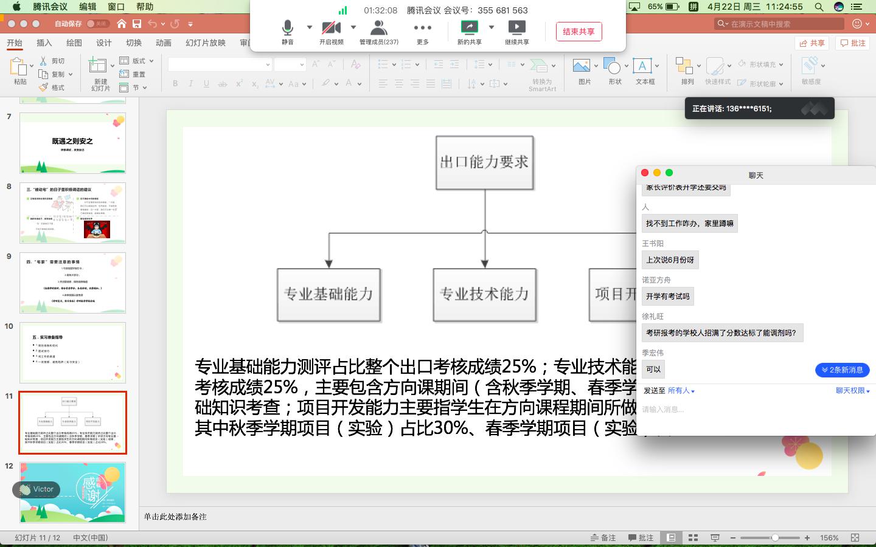Open the 窗口 menu in menu bar
The height and width of the screenshot is (547, 876).
pyautogui.click(x=115, y=6)
